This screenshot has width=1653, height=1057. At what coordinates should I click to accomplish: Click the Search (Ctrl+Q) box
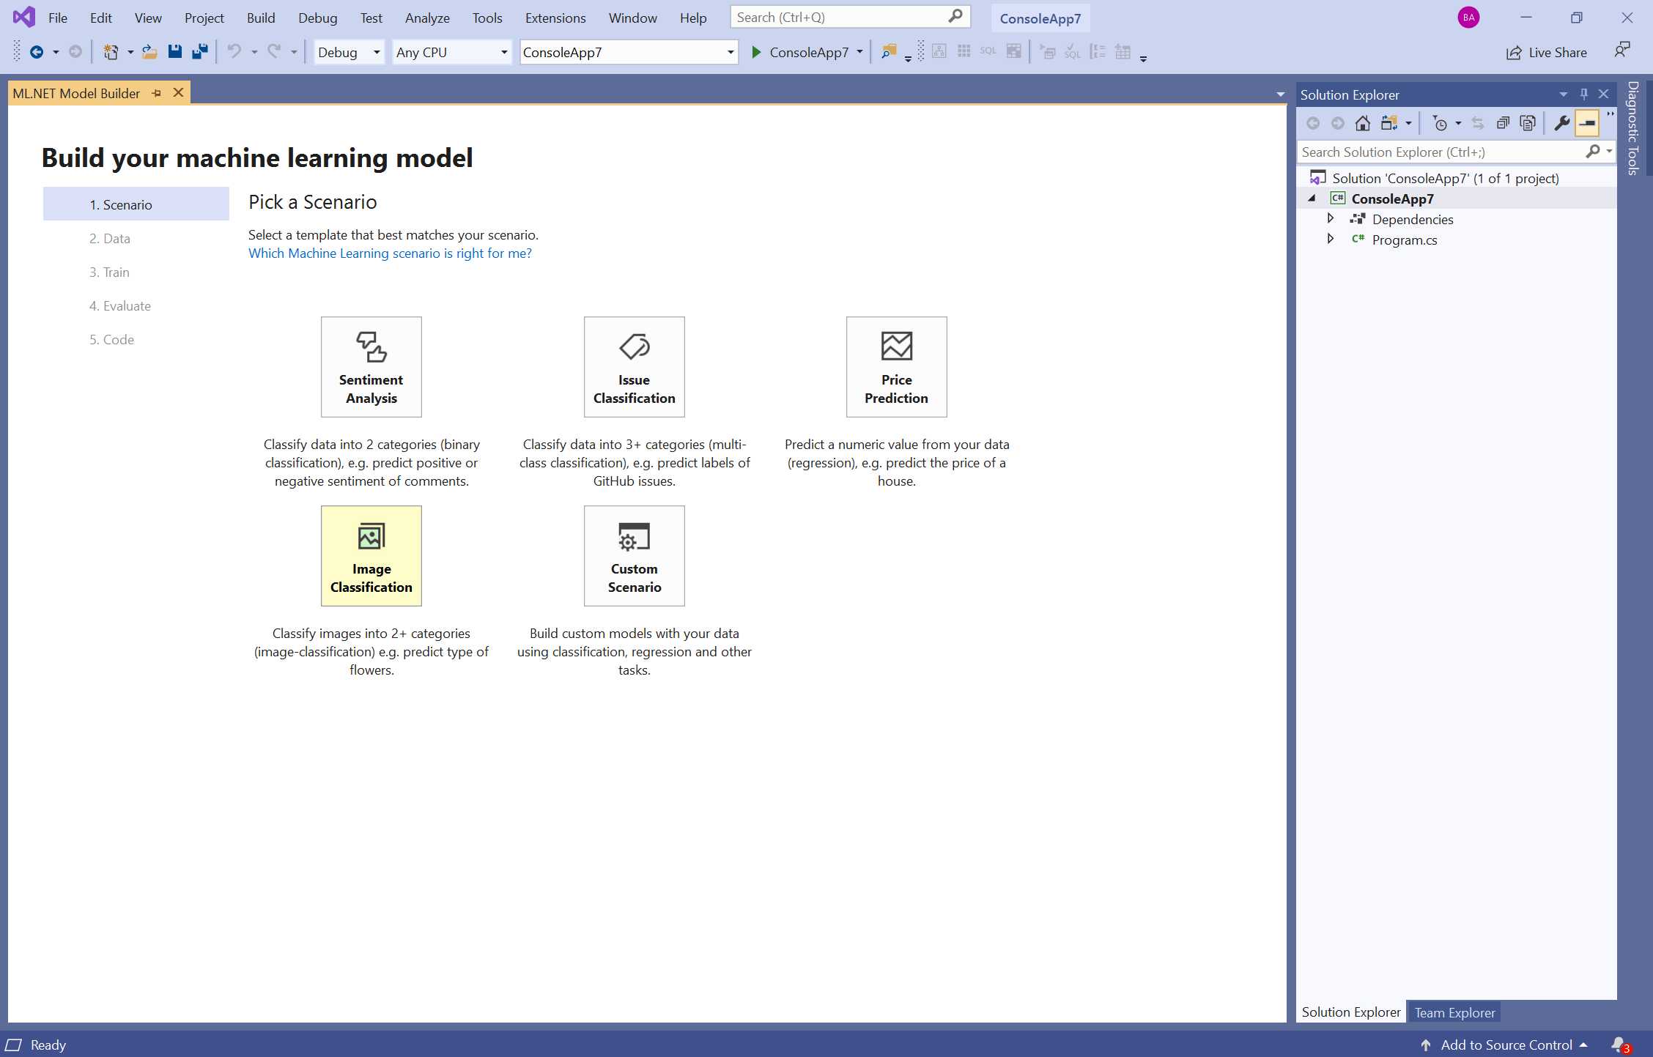pyautogui.click(x=850, y=17)
